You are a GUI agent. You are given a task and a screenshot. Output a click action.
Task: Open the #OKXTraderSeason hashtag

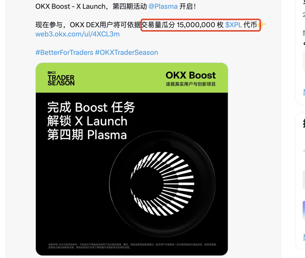[x=126, y=53]
